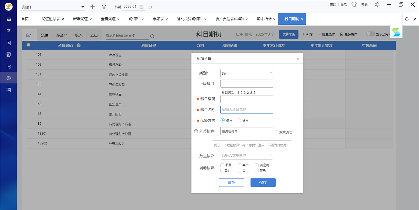Click the plus icon beside account name
Image resolution: width=419 pixels, height=210 pixels.
click(92, 7)
